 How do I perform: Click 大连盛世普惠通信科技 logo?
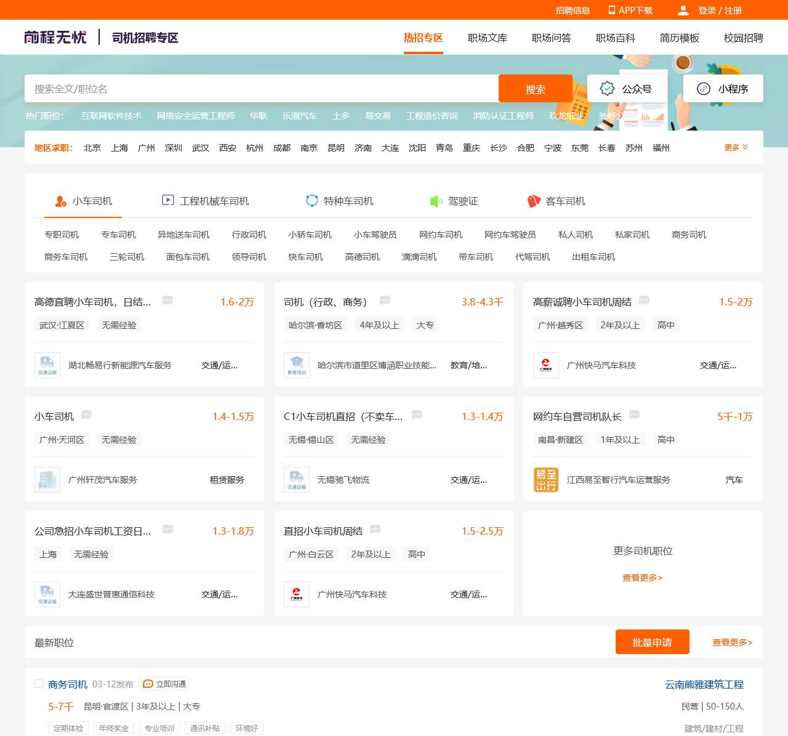tap(47, 594)
